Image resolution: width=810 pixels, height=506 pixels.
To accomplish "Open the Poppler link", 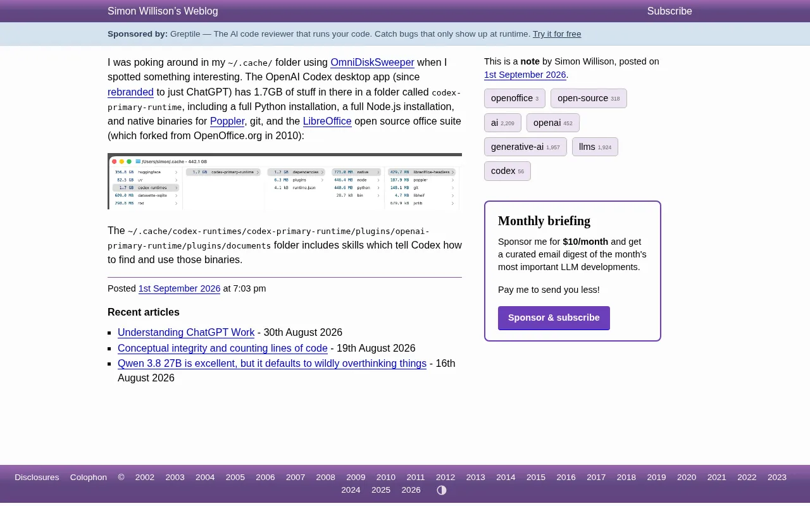I will (x=227, y=121).
